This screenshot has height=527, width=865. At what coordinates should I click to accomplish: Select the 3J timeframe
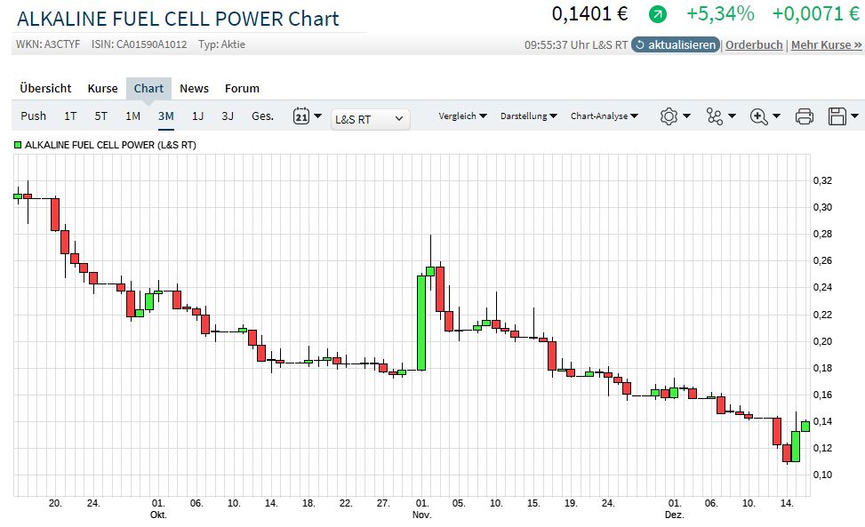(x=228, y=116)
